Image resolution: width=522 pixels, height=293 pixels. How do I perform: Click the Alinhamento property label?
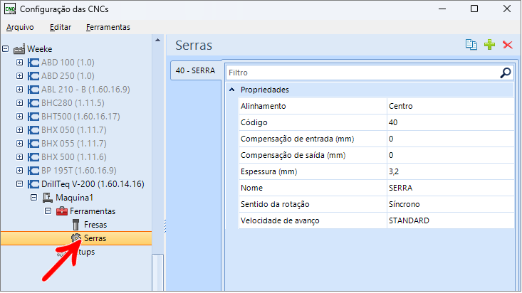263,106
